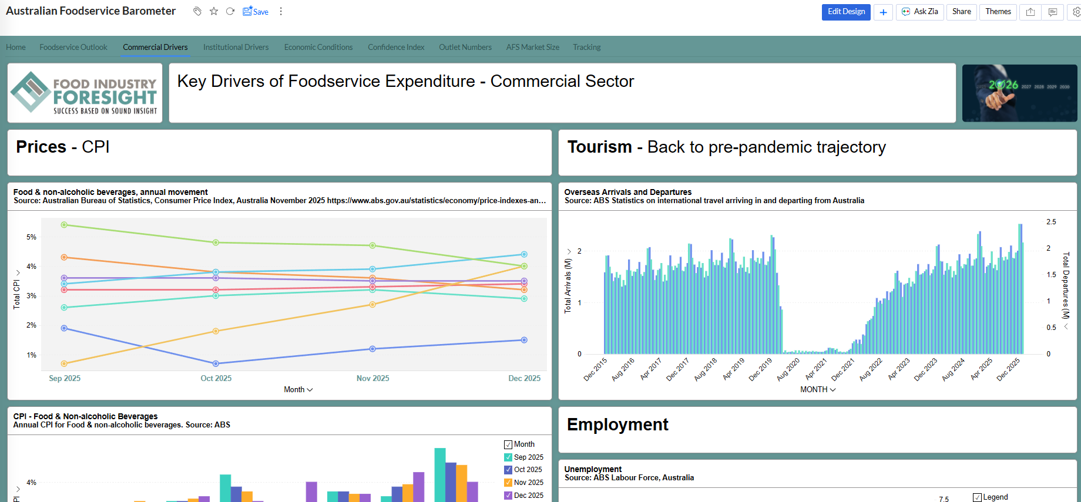
Task: Click the Save icon in the title bar
Action: (256, 11)
